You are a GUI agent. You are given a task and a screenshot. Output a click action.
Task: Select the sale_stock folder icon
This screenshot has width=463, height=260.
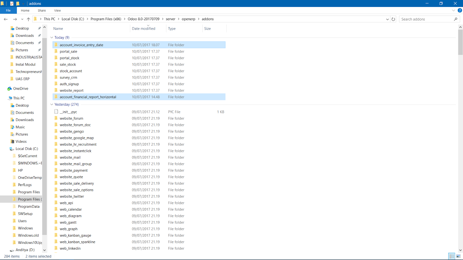tap(56, 64)
